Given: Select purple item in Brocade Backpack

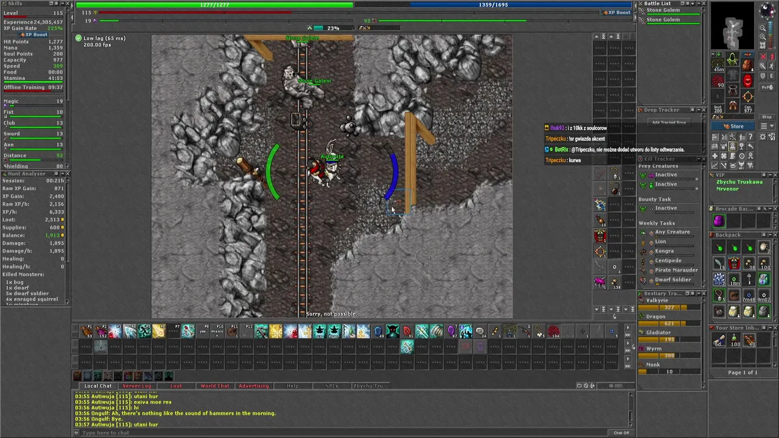Looking at the screenshot, I should 719,221.
